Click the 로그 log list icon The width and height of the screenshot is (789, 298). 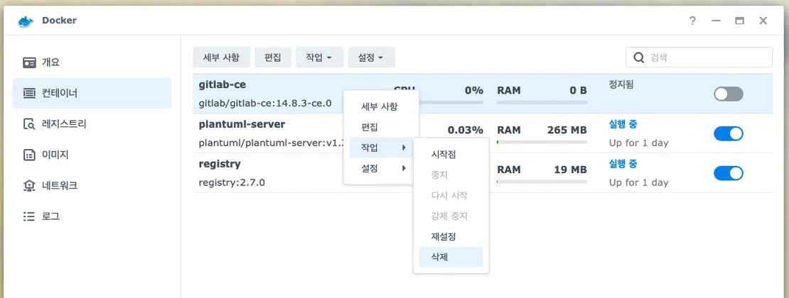click(30, 216)
